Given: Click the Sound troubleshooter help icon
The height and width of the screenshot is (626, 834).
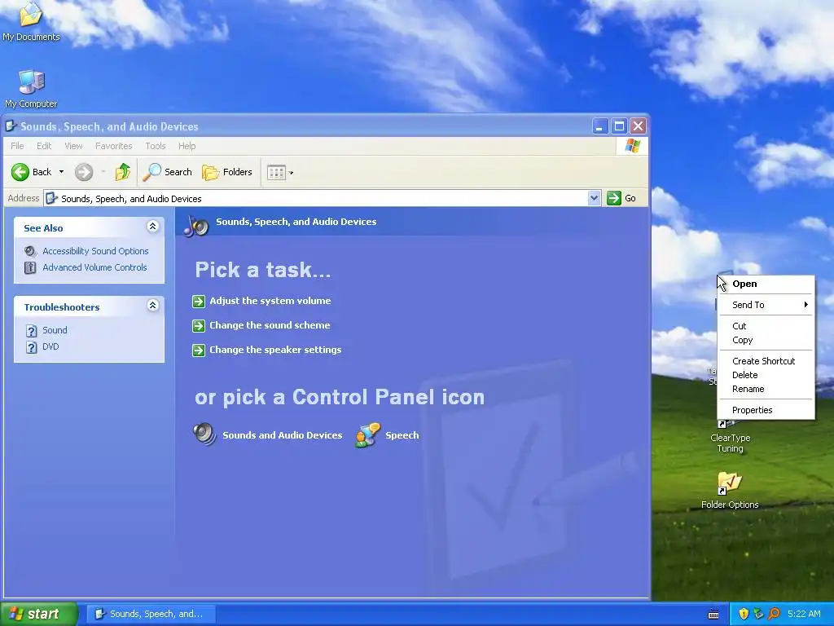Looking at the screenshot, I should (32, 331).
